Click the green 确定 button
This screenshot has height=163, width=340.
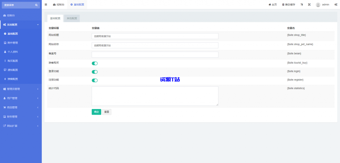96,112
